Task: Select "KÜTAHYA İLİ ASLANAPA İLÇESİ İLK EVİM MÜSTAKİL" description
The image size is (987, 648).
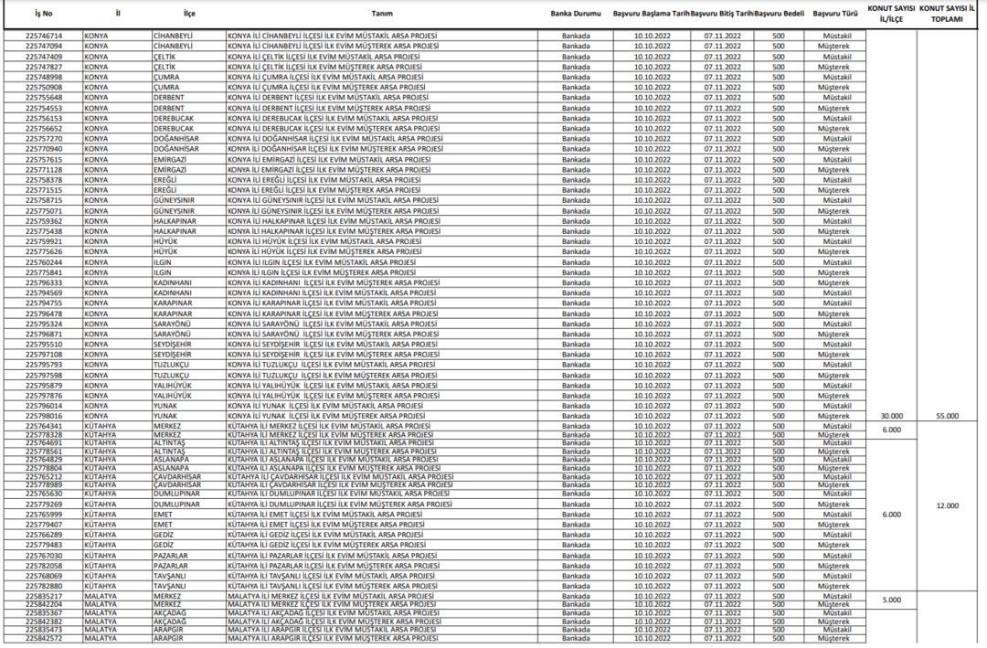Action: [334, 460]
